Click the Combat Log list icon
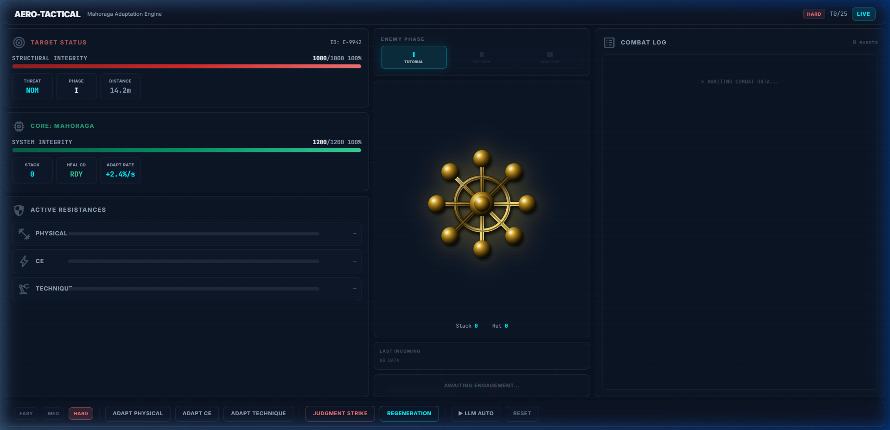Image resolution: width=890 pixels, height=430 pixels. tap(609, 43)
